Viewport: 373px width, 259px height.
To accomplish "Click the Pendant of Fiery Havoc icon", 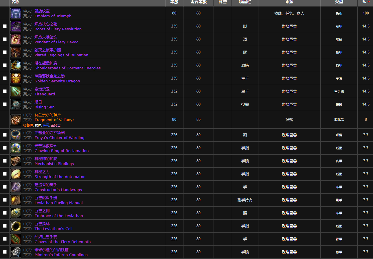I will 16,39.
